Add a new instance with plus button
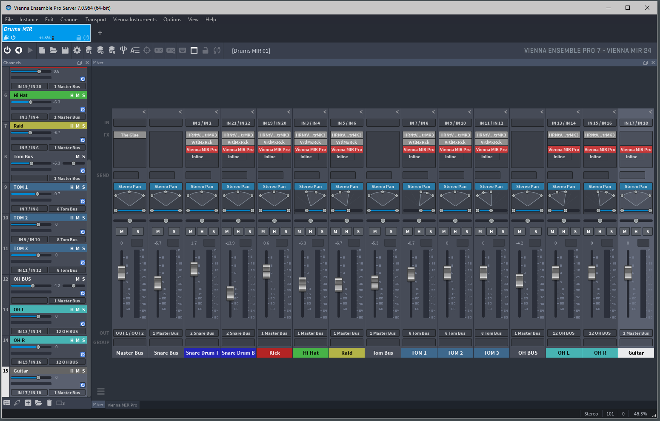The width and height of the screenshot is (660, 421). pyautogui.click(x=100, y=33)
